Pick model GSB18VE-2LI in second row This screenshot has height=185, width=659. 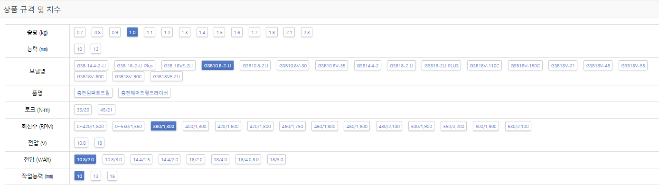167,76
